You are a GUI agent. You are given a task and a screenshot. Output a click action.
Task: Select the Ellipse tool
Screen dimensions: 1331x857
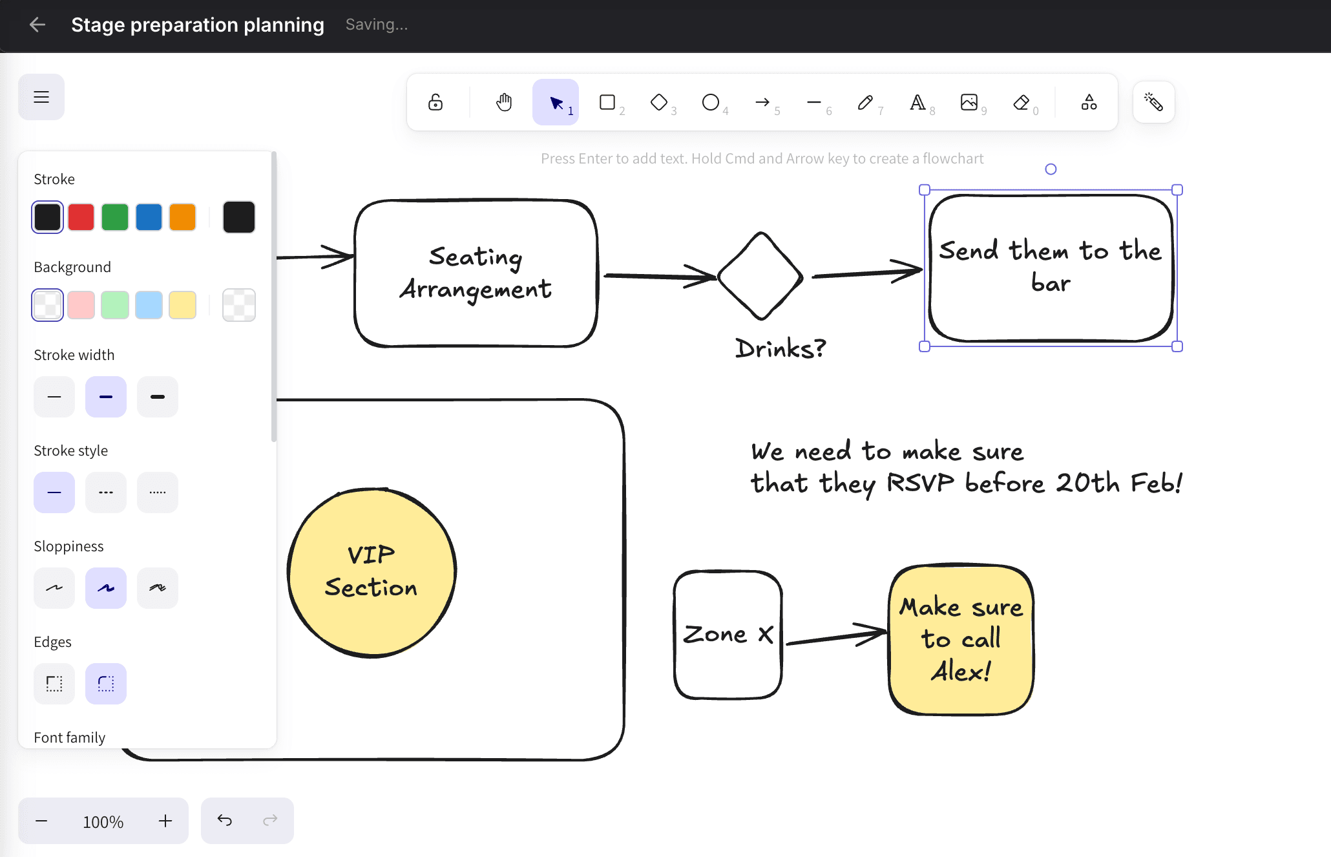pos(711,102)
